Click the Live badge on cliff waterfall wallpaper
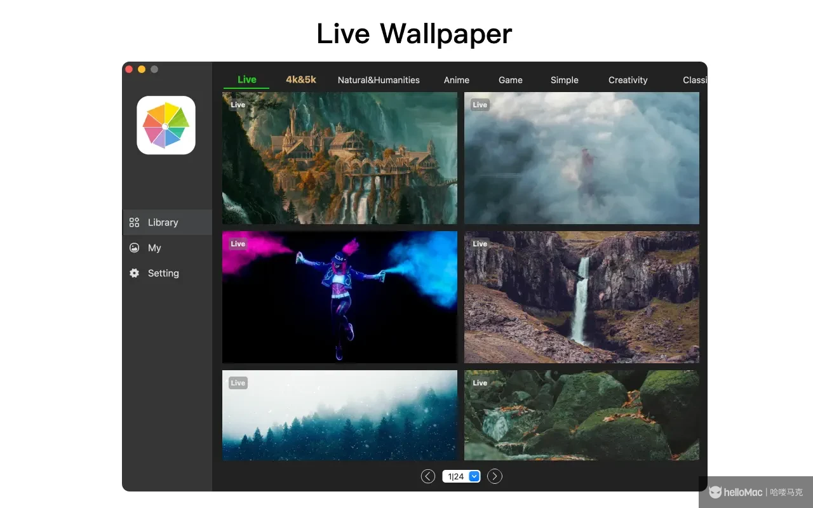The height and width of the screenshot is (508, 813). (x=480, y=244)
